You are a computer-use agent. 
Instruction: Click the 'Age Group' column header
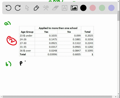coord(27,32)
